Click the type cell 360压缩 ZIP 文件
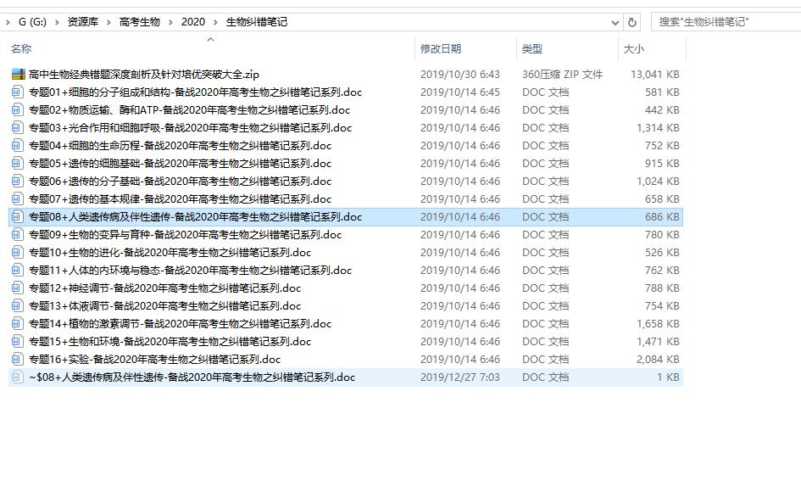Screen dimensions: 801x503 pyautogui.click(x=562, y=74)
